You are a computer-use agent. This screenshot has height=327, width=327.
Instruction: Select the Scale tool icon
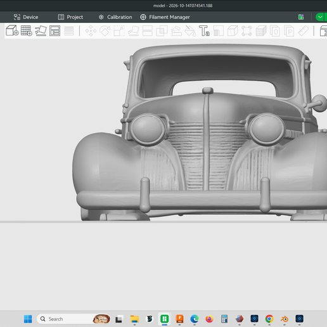119,31
